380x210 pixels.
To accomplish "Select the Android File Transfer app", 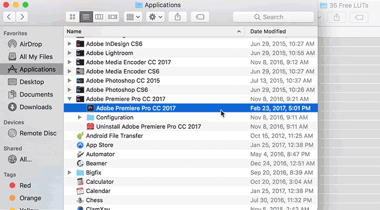I will (114, 136).
